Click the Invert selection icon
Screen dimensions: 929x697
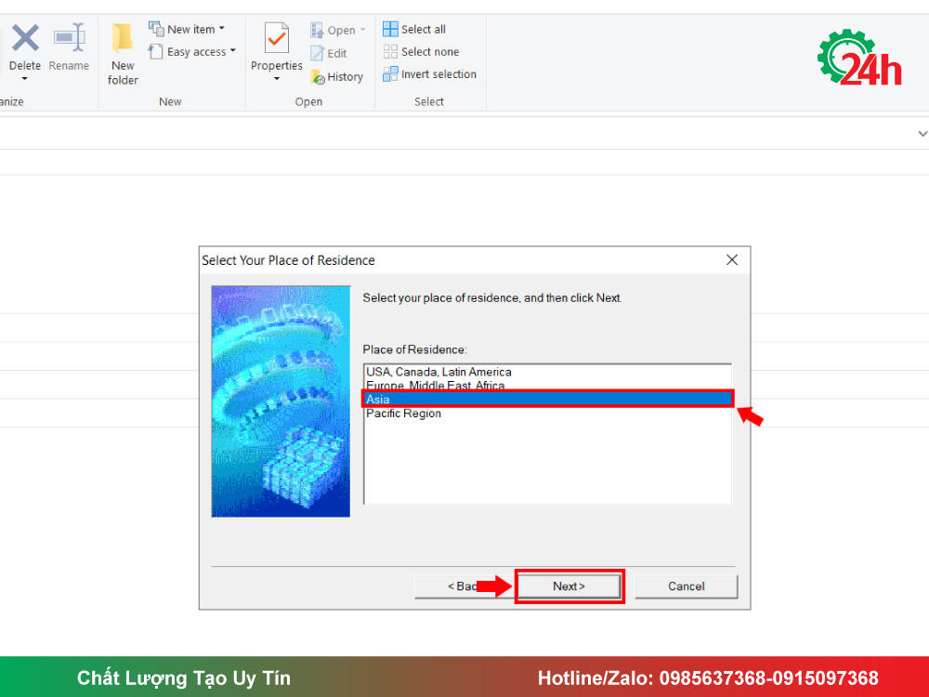click(390, 74)
